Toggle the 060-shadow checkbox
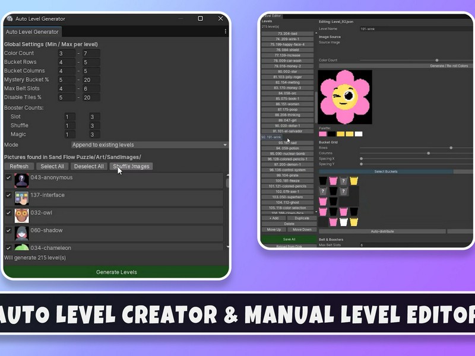The height and width of the screenshot is (356, 475). [8, 230]
